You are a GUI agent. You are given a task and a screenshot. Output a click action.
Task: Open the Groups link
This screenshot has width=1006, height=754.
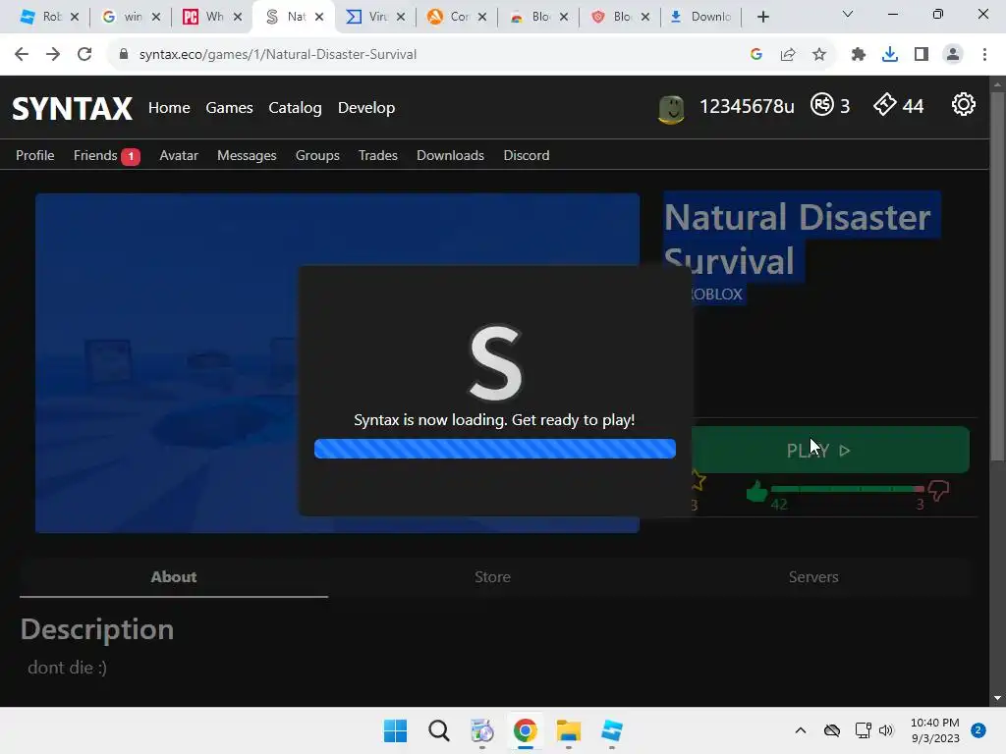pyautogui.click(x=317, y=156)
